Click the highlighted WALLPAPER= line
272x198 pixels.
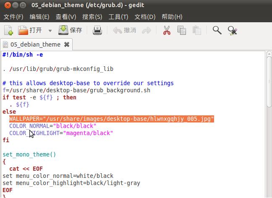[112, 119]
